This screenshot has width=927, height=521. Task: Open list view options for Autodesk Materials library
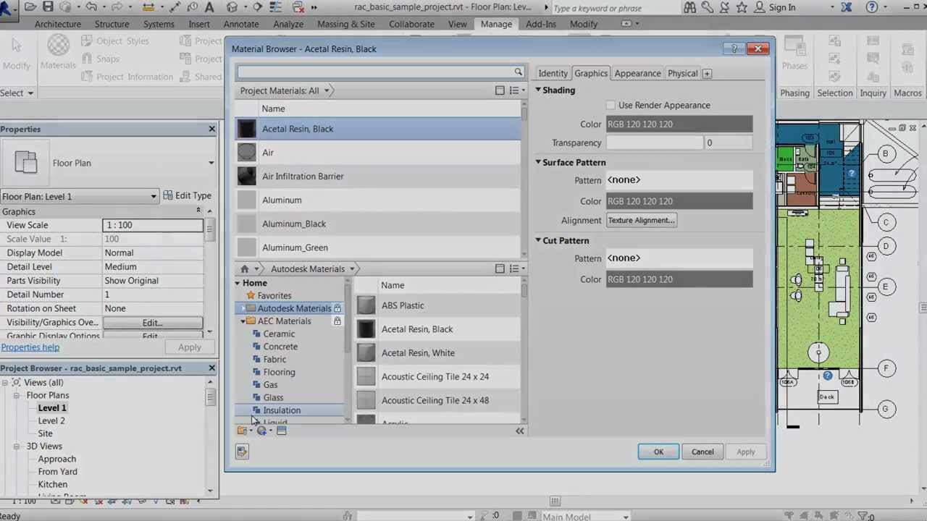coord(516,268)
